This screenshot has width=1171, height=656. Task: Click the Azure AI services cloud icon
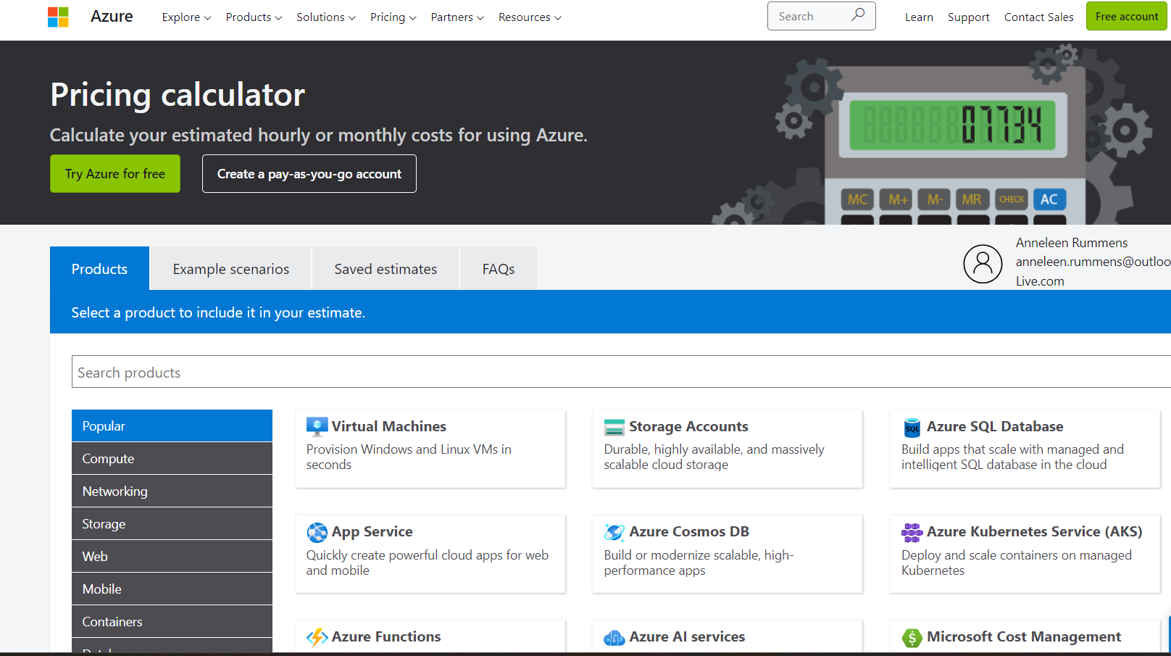click(614, 637)
